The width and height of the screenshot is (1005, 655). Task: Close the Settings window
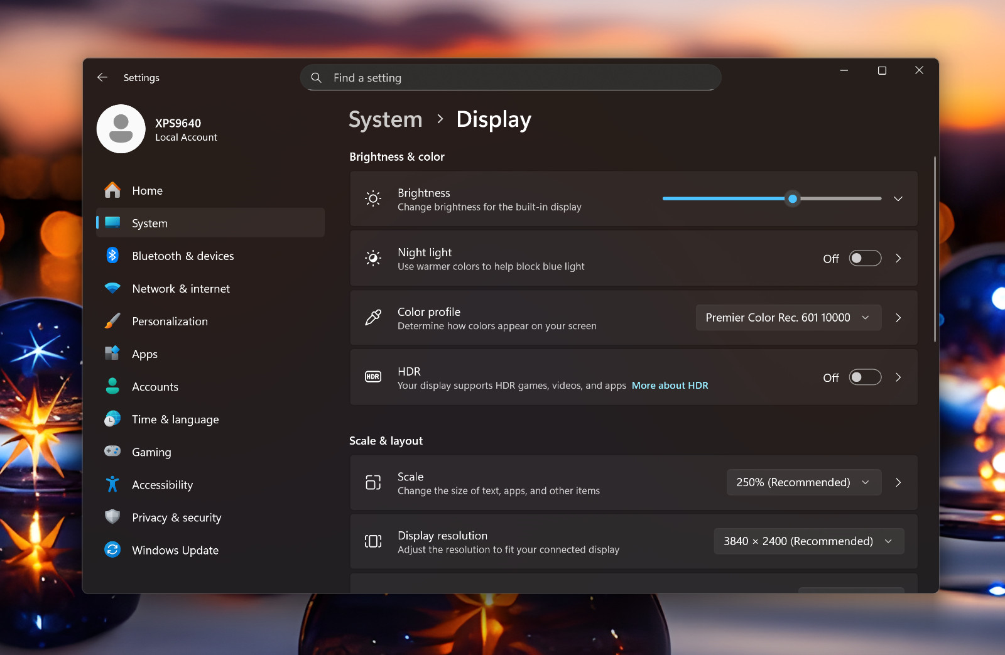(x=919, y=70)
